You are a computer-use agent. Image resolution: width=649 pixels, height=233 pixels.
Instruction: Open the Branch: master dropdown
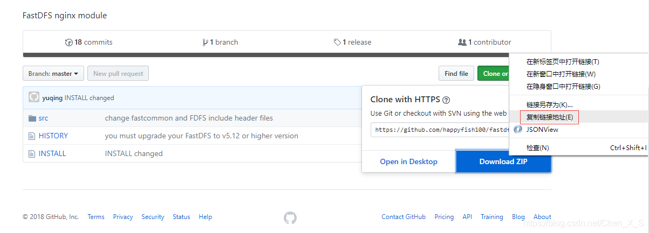[x=53, y=74]
